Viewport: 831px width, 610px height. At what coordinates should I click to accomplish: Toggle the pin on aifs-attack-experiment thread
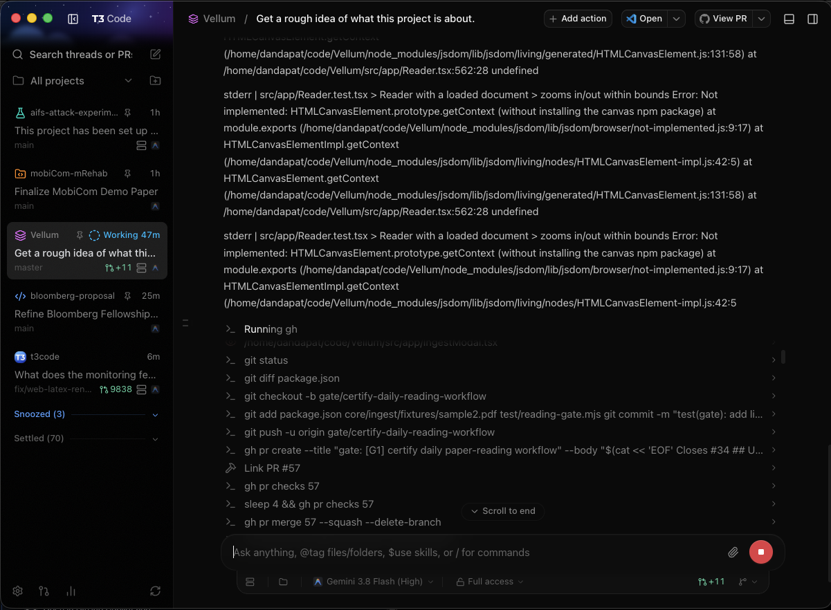click(127, 112)
